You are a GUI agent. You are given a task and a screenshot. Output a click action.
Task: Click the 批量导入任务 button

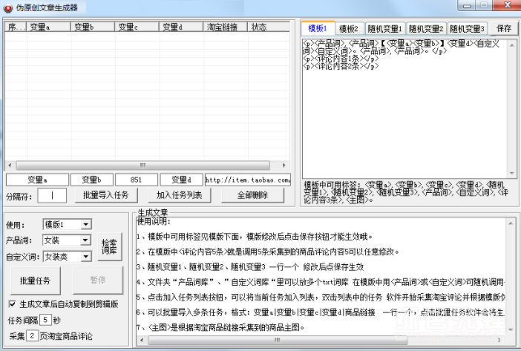tap(106, 195)
